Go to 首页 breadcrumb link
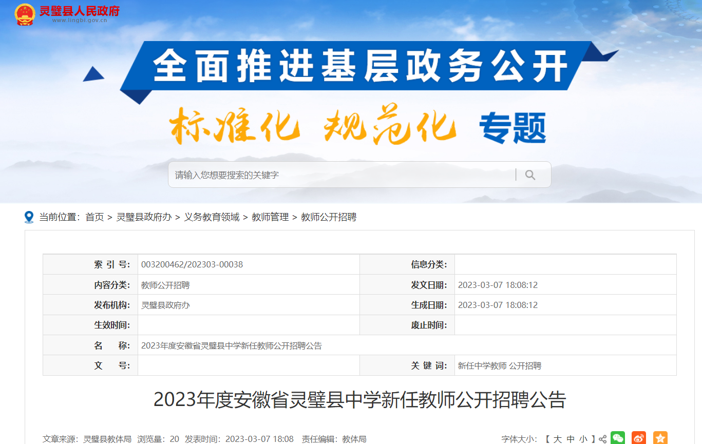The height and width of the screenshot is (444, 702). 94,217
